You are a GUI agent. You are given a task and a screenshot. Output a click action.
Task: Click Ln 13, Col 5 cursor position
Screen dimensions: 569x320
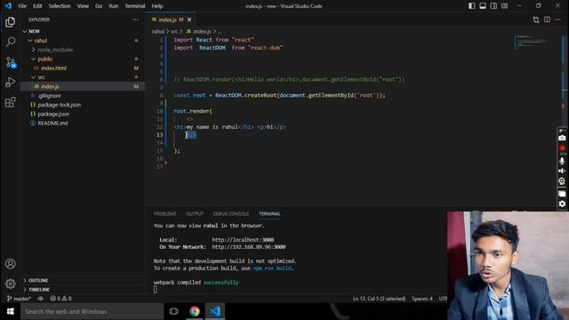(x=379, y=299)
